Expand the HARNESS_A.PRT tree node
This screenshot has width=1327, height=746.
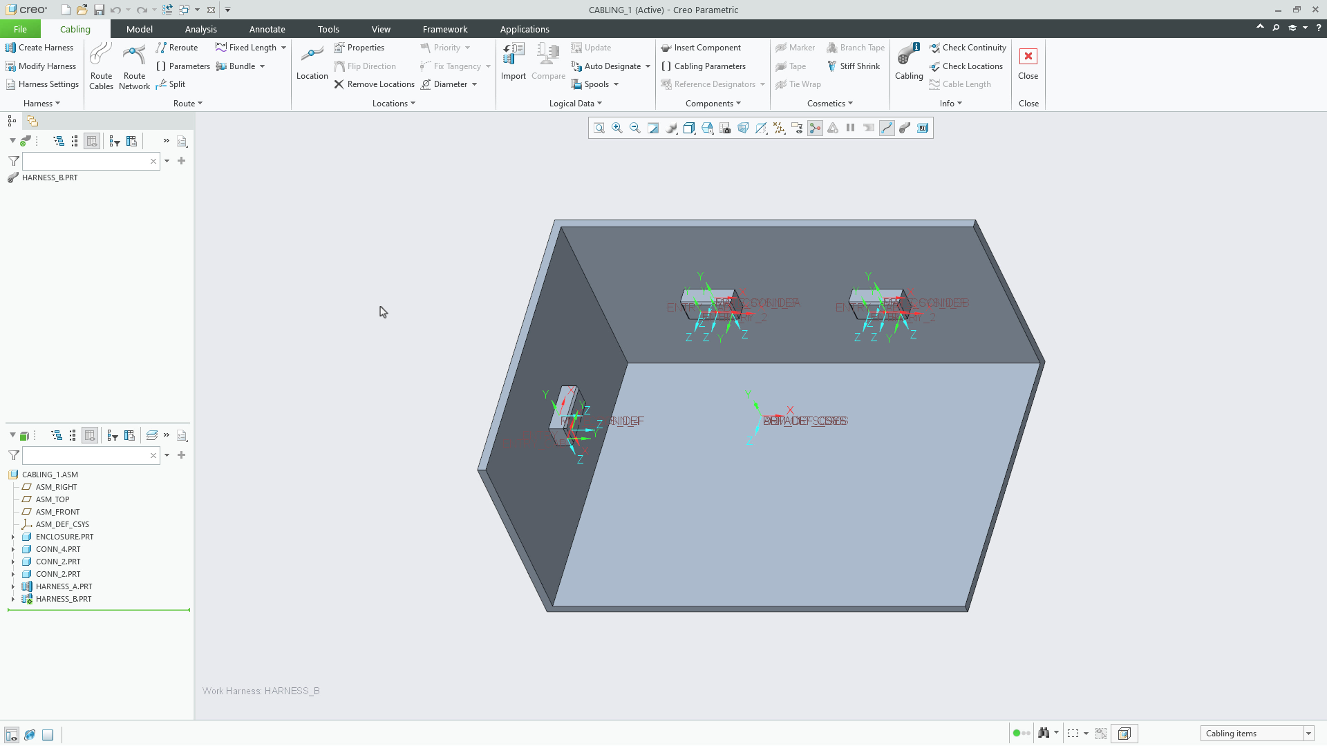pyautogui.click(x=12, y=586)
